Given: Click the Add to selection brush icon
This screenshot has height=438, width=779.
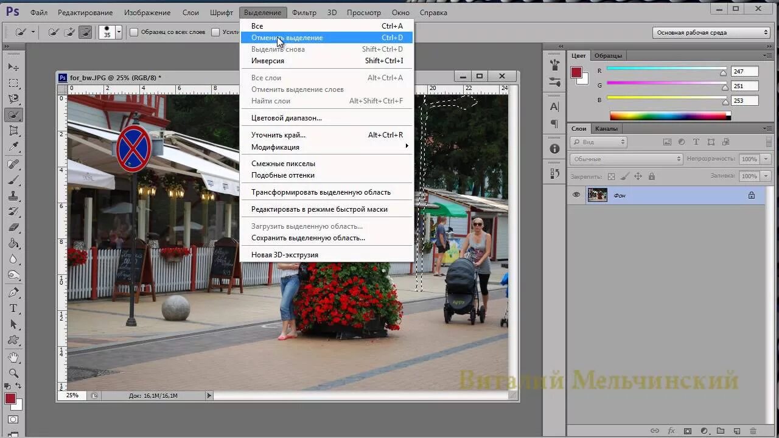Looking at the screenshot, I should [69, 32].
